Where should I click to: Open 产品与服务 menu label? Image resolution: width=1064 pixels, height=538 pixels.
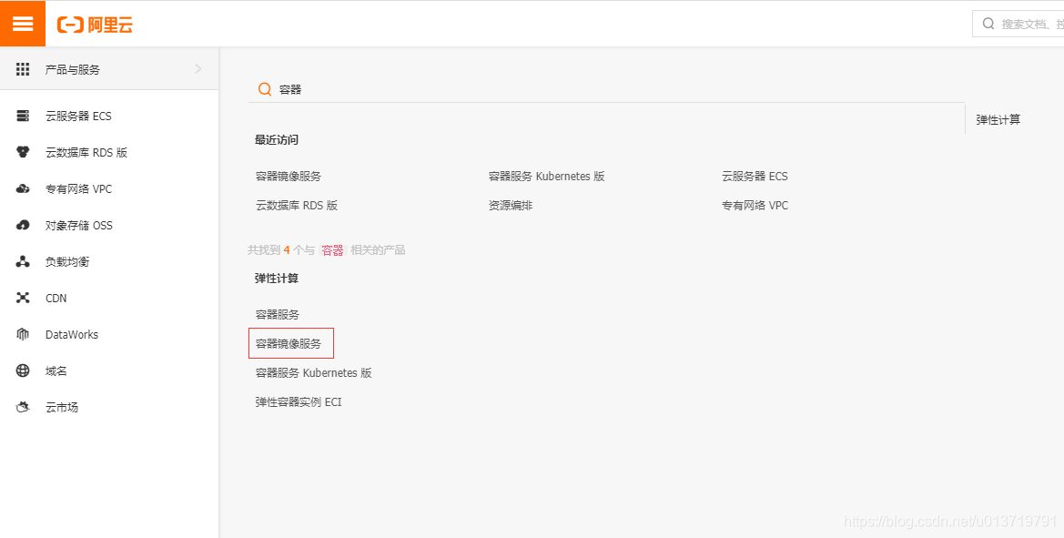click(x=73, y=69)
